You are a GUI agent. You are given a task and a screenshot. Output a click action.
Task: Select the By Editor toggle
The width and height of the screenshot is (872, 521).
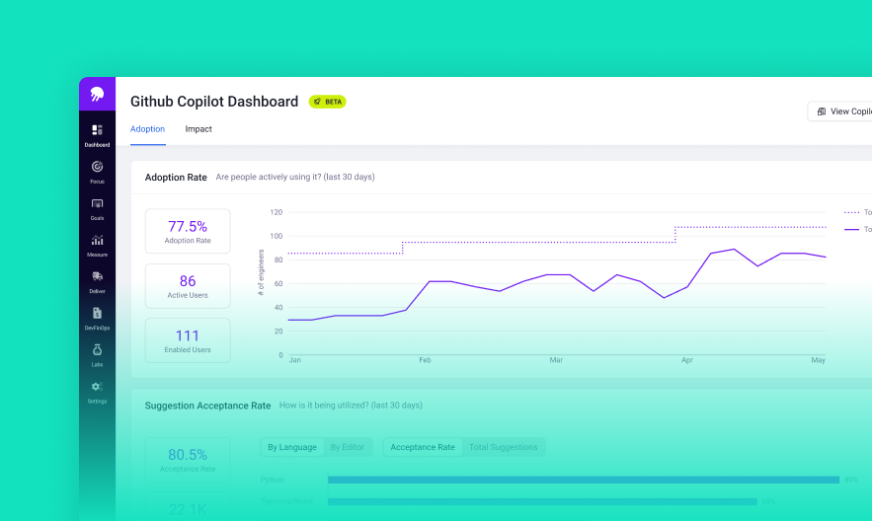point(348,447)
